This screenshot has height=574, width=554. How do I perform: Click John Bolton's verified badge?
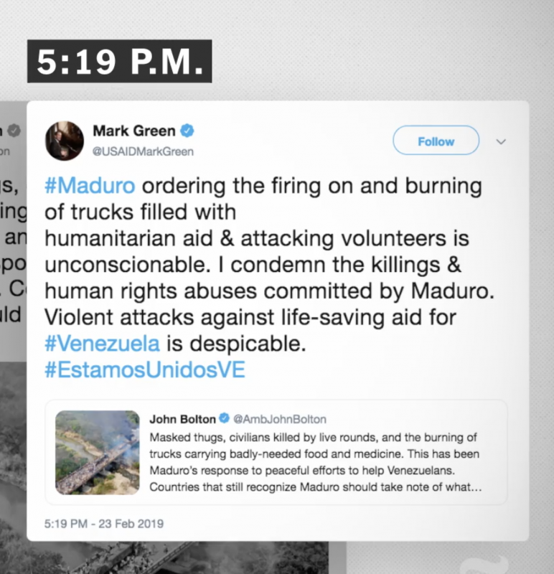(224, 418)
